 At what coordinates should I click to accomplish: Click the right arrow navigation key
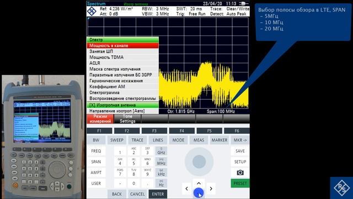click(211, 188)
